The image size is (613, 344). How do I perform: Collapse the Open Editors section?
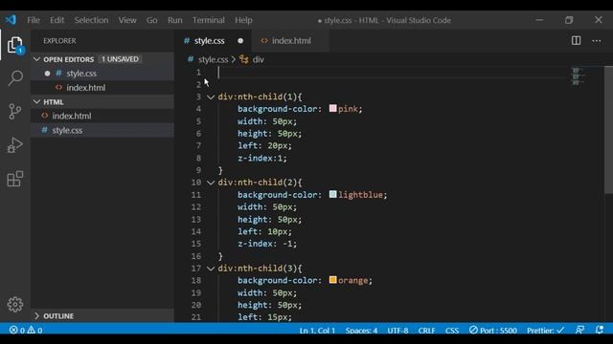36,59
